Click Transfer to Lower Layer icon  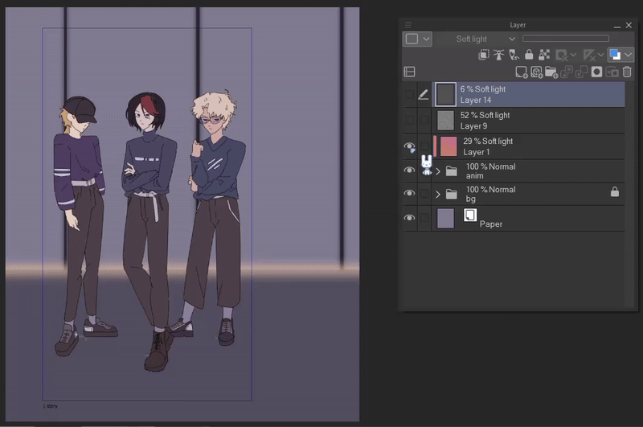(567, 72)
